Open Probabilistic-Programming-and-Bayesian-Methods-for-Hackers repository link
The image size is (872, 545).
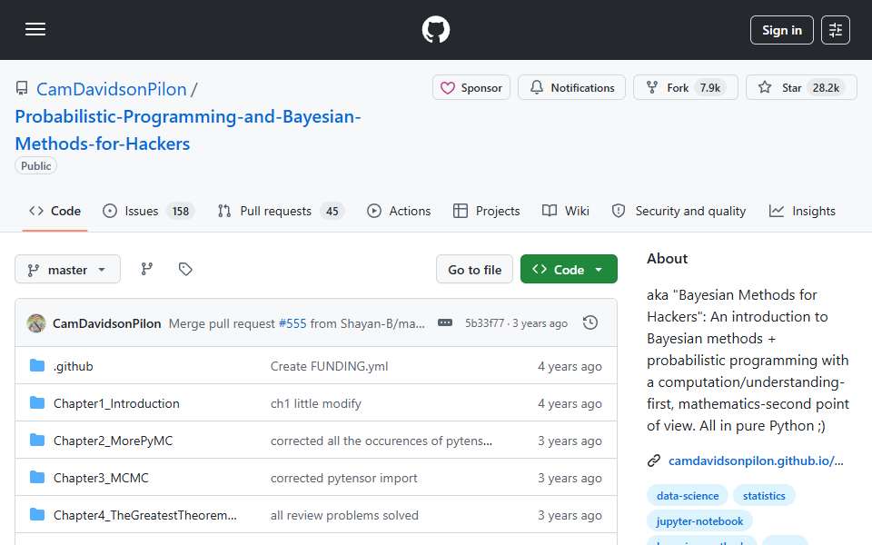tap(188, 130)
